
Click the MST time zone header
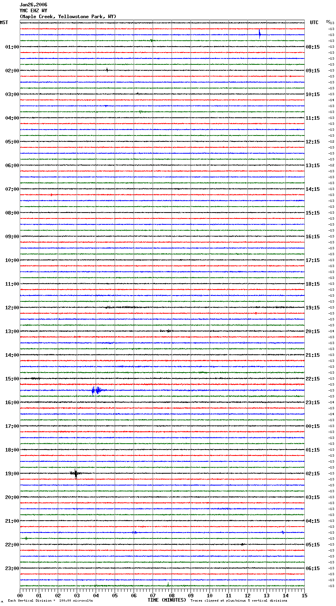pos(4,23)
